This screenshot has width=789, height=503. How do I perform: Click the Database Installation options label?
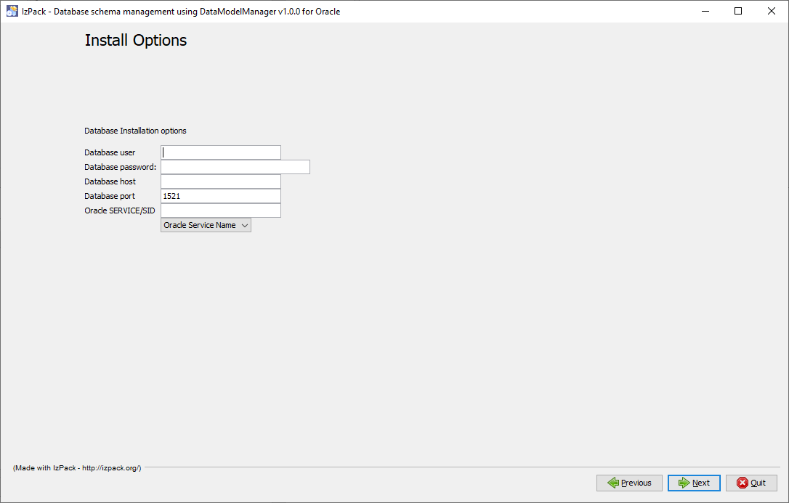pos(135,131)
